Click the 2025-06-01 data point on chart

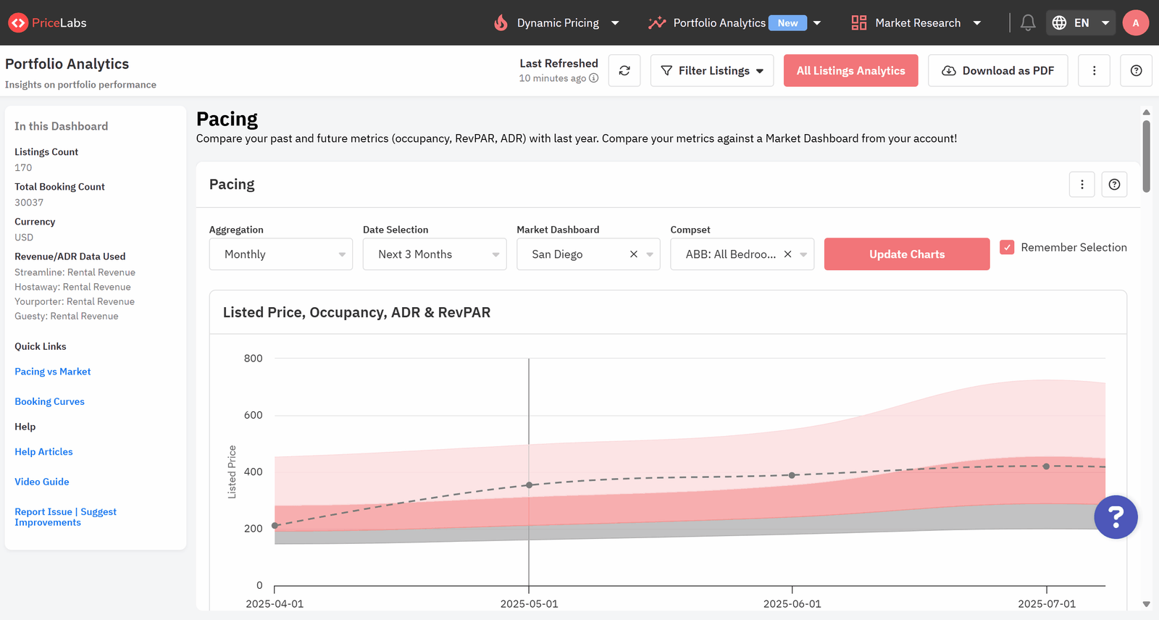(792, 475)
